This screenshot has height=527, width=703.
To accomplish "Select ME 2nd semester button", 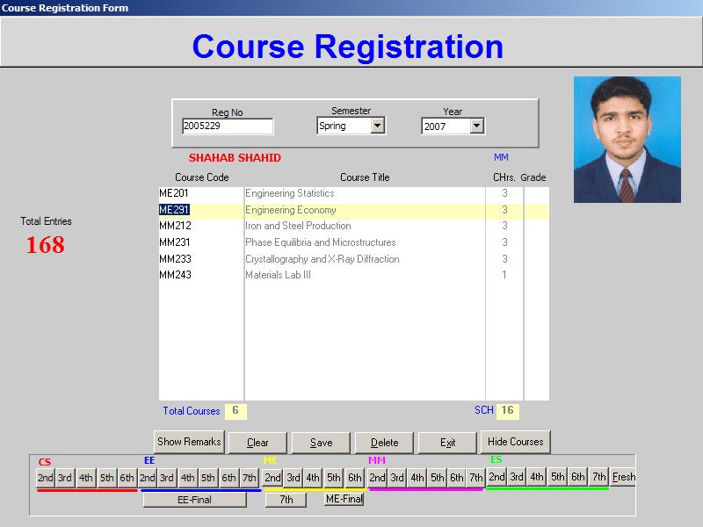I will (272, 478).
